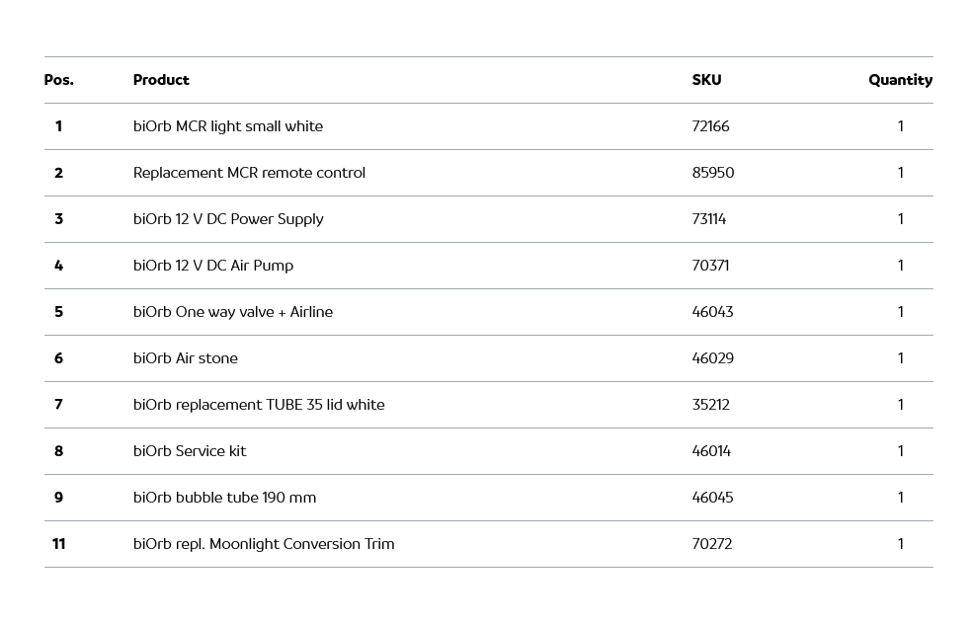Click the quantity value for Air stone
973x624 pixels.
(900, 358)
